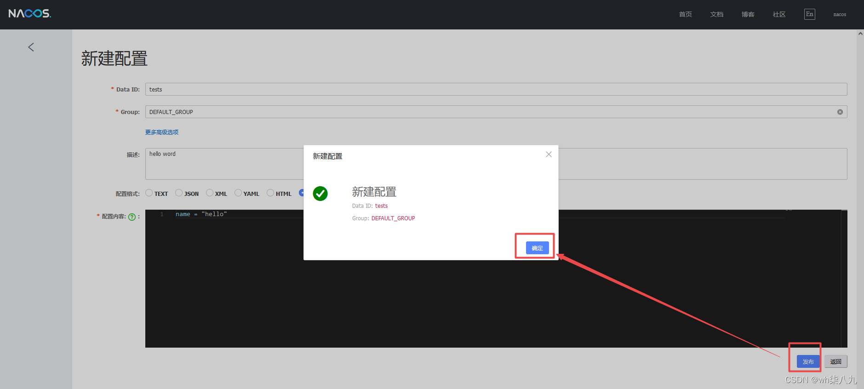Go back using the left arrow icon
The height and width of the screenshot is (389, 864).
[x=31, y=47]
